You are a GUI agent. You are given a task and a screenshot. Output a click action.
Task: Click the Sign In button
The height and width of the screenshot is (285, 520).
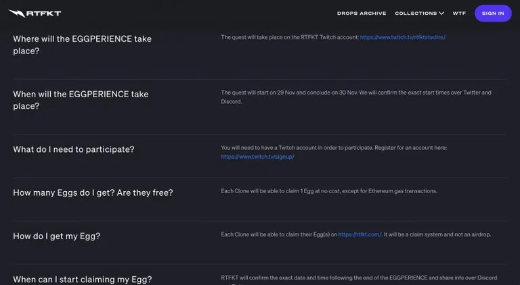coord(493,14)
